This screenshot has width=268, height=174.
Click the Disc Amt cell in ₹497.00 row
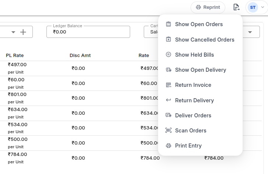tap(78, 68)
